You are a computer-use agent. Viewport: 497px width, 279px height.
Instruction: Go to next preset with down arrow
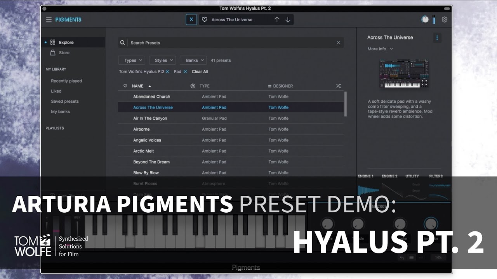coord(288,20)
